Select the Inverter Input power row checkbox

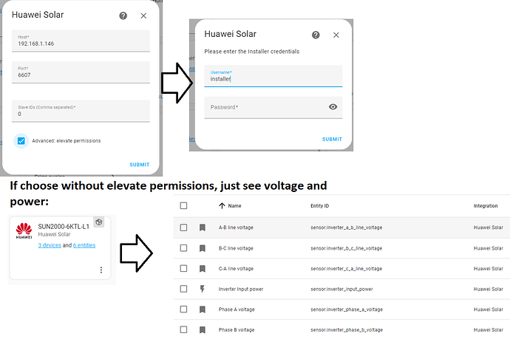(x=183, y=289)
